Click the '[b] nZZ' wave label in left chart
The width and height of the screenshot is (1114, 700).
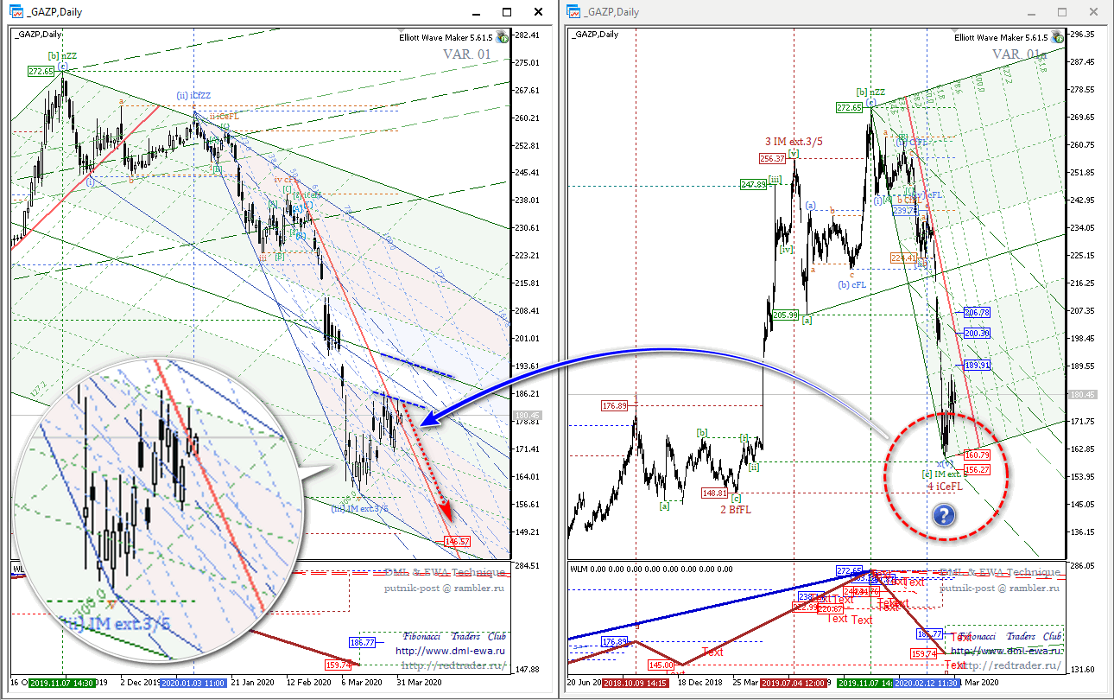coord(63,55)
